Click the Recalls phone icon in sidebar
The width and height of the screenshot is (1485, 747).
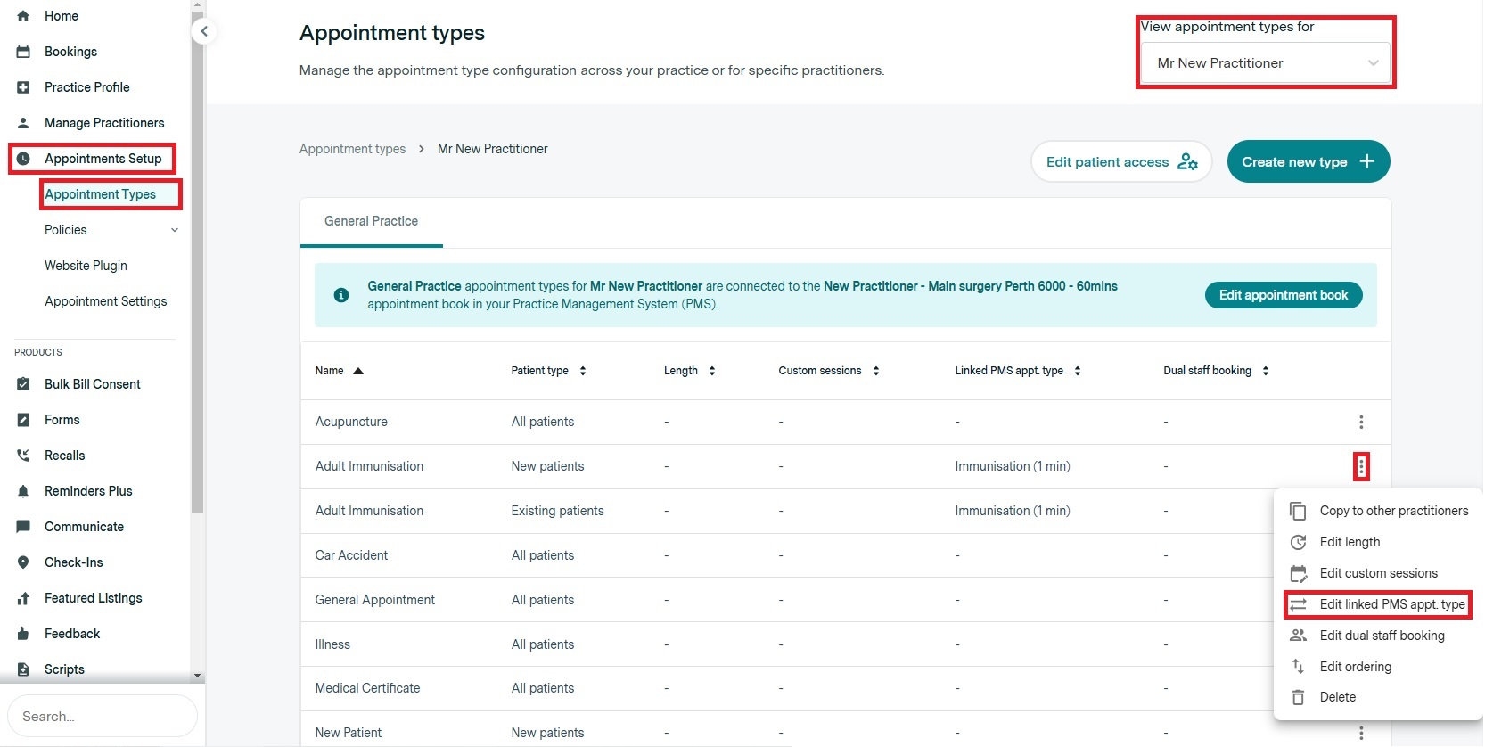tap(23, 456)
